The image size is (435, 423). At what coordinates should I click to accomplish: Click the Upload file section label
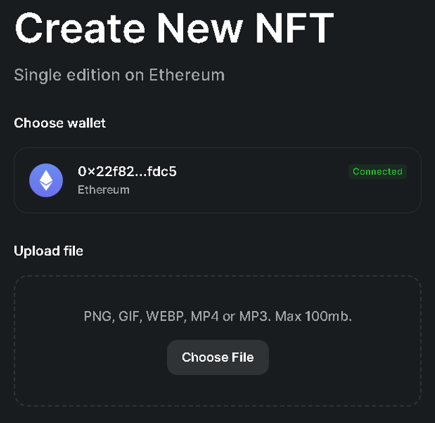click(x=49, y=251)
